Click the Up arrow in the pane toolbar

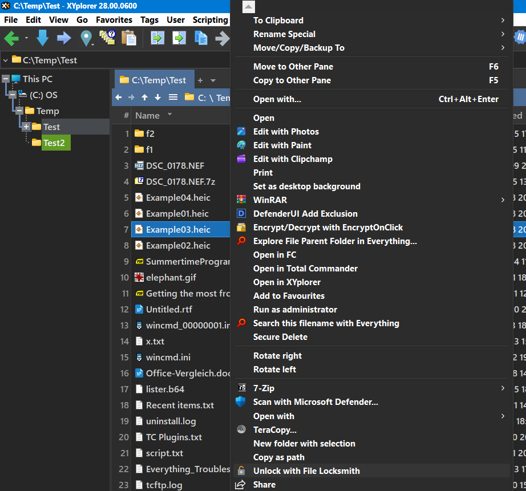[144, 97]
